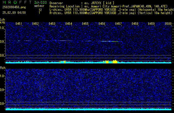Select the version label 2ch 0.3.0
The width and height of the screenshot is (174, 113).
[40, 2]
